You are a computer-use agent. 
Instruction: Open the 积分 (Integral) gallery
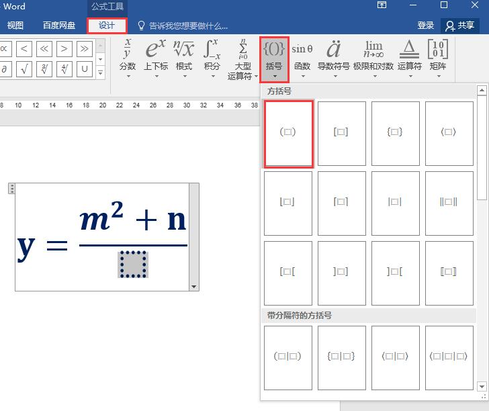click(212, 58)
